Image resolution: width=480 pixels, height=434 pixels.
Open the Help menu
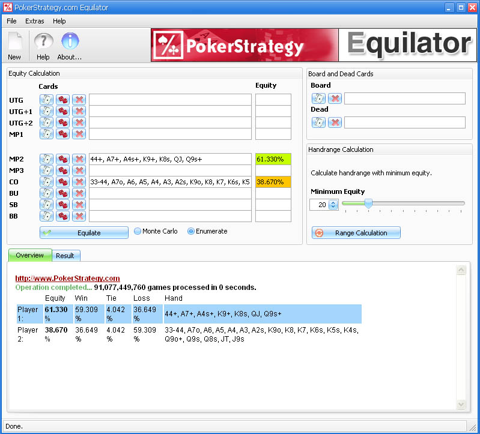[59, 21]
